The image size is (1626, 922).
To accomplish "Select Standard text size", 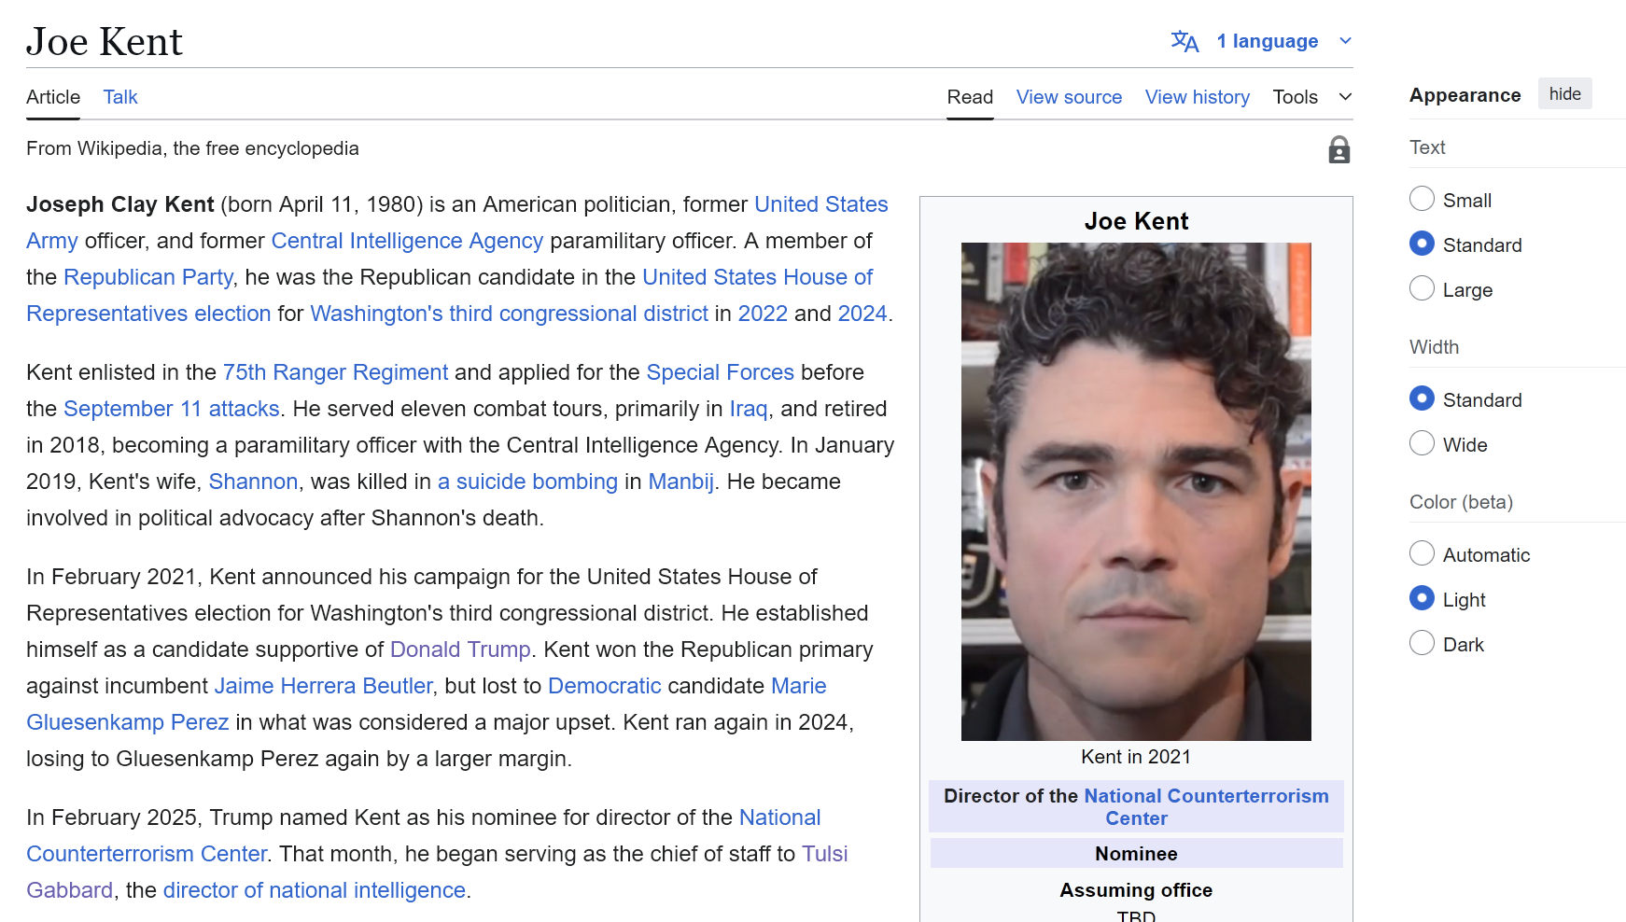I will 1422,244.
